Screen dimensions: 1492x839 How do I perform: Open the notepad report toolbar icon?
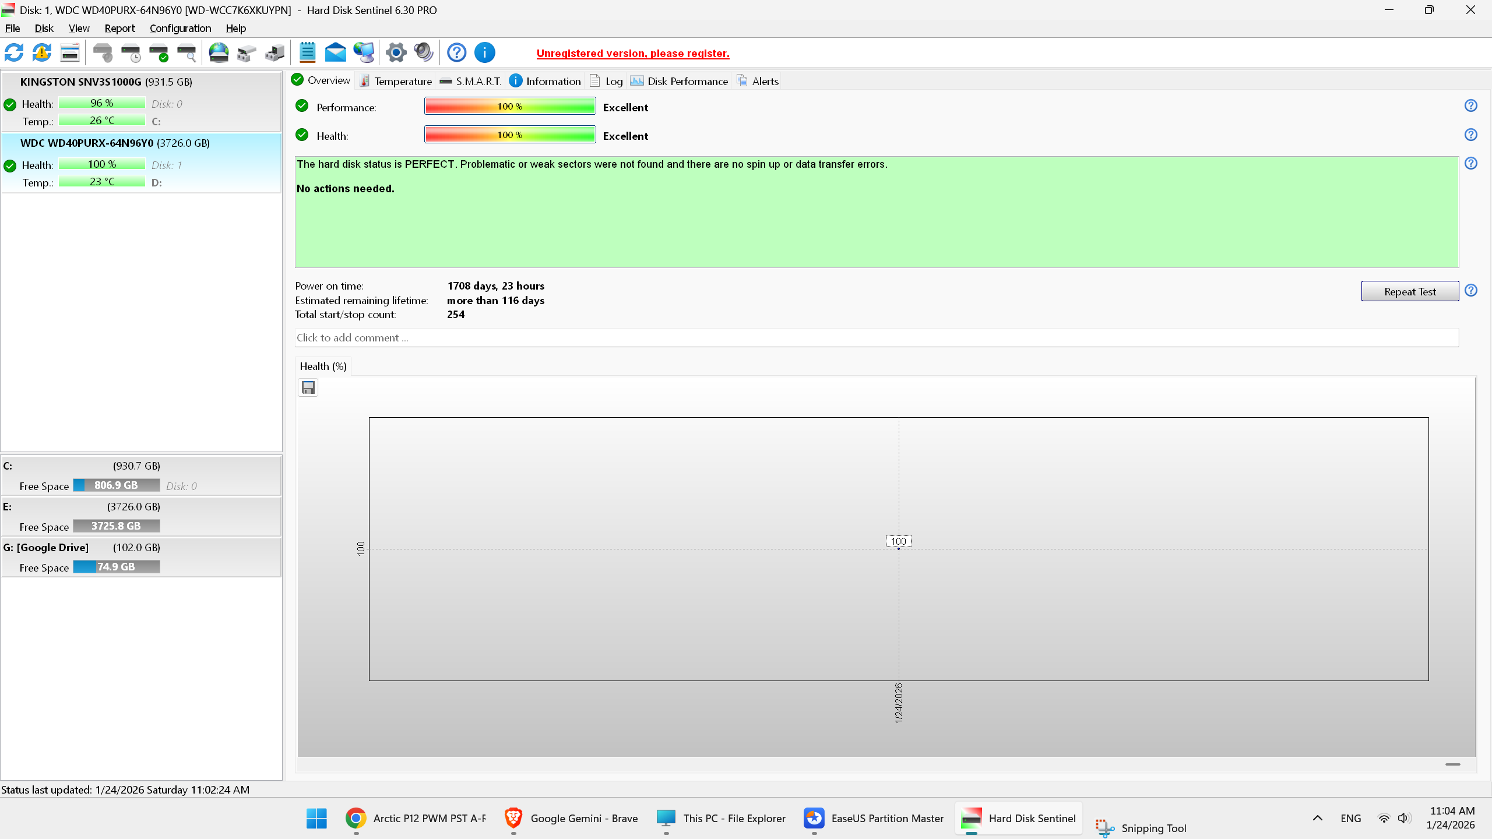tap(307, 53)
